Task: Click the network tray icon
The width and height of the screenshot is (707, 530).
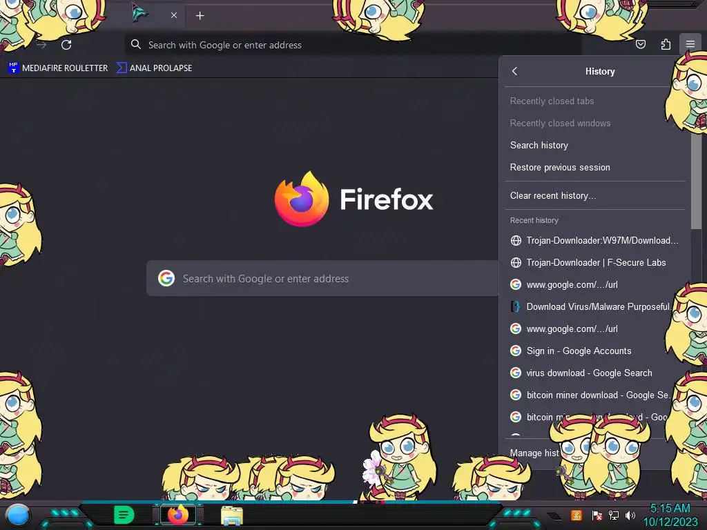Action: (614, 515)
